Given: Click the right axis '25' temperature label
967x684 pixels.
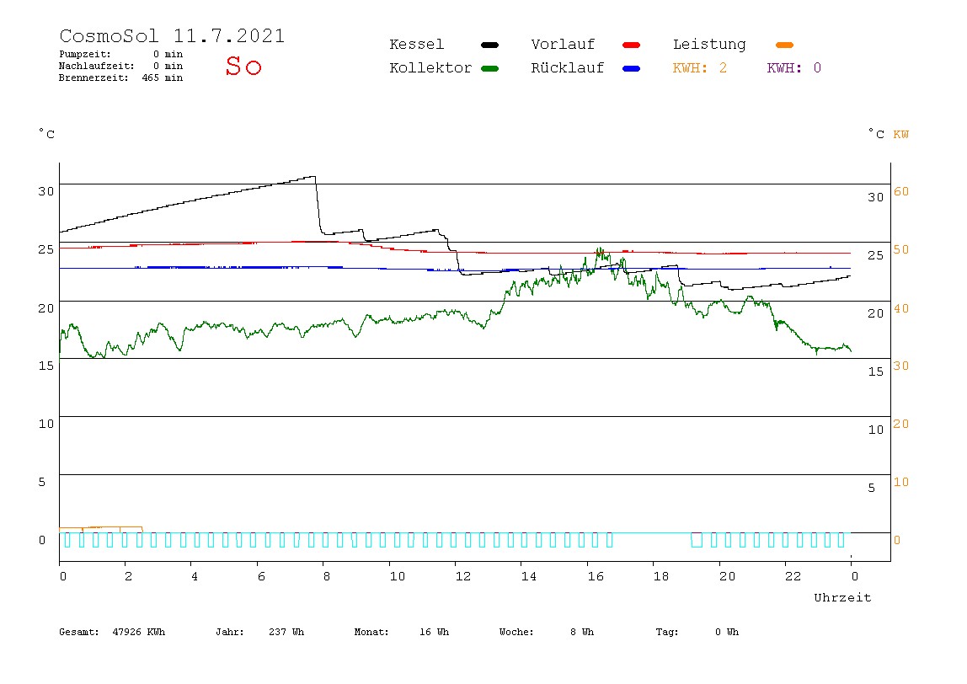Looking at the screenshot, I should (x=876, y=256).
